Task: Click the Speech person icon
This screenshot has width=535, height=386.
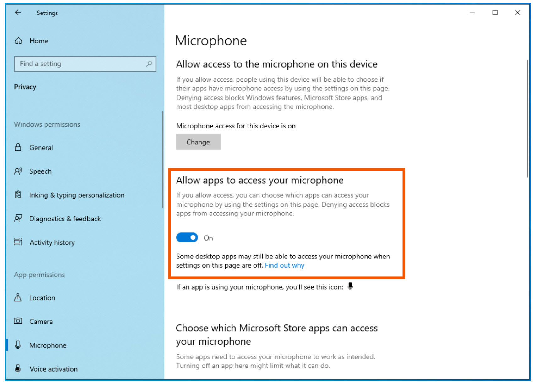Action: [18, 171]
